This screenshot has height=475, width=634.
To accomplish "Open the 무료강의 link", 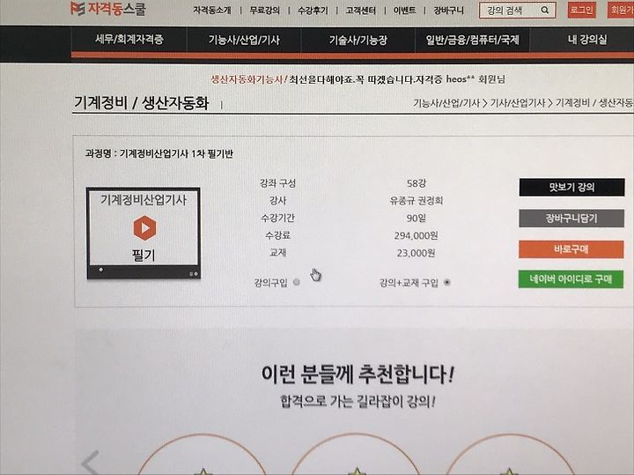I will 264,10.
